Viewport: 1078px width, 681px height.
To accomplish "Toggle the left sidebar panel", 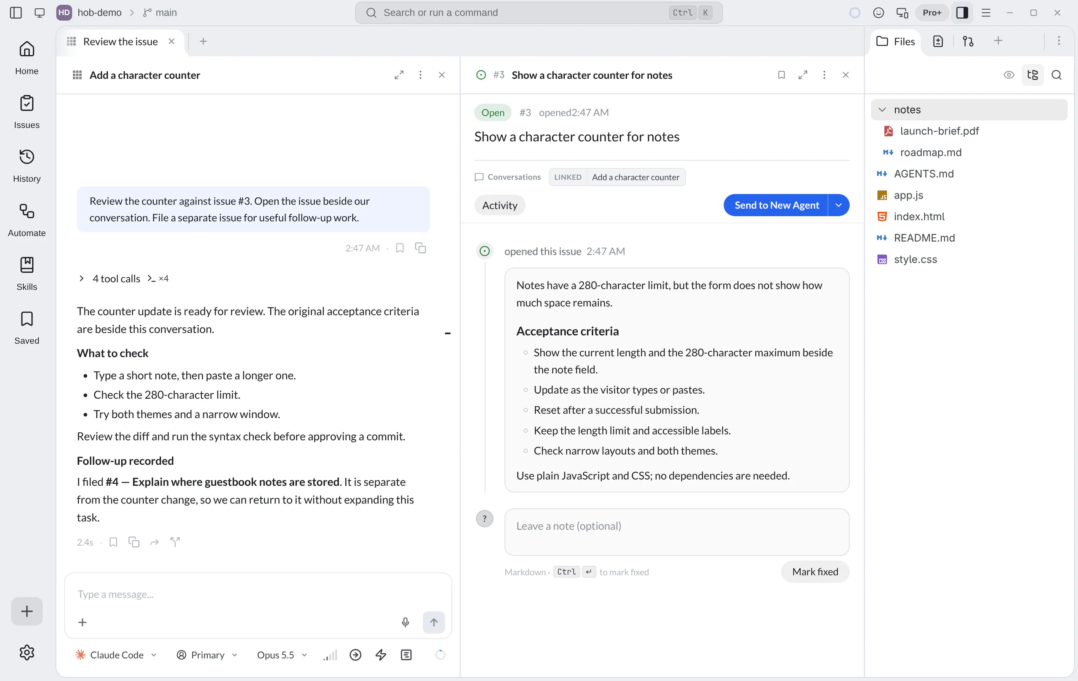I will click(x=16, y=13).
